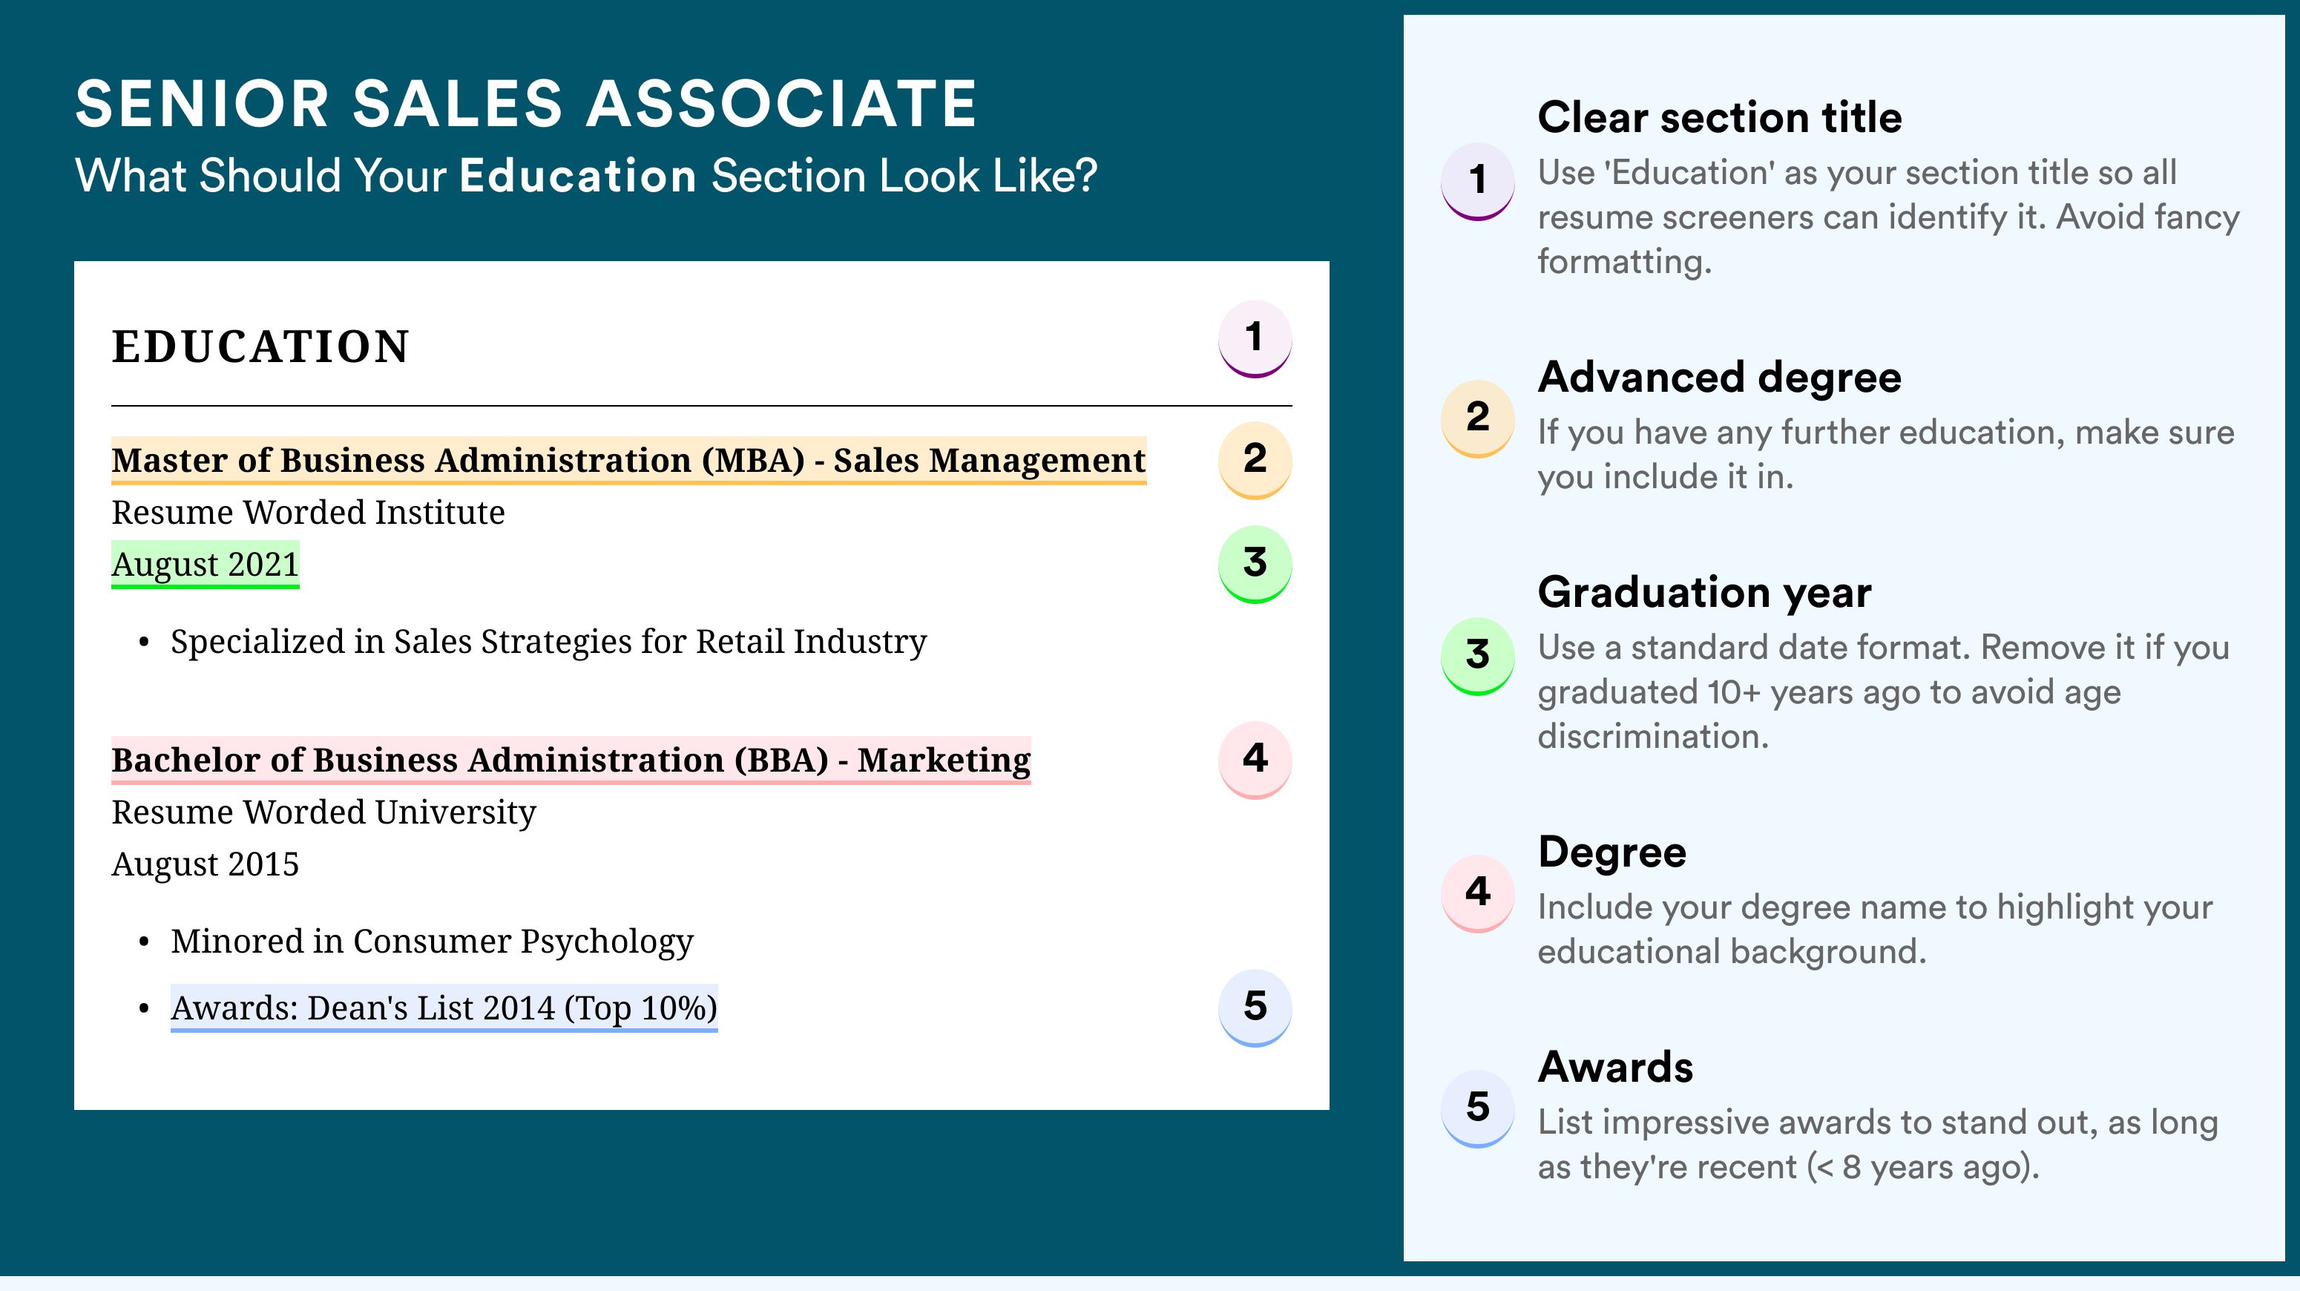Screen dimensions: 2300x1291
Task: Click badge 1 next to Clear section title
Action: [1476, 180]
